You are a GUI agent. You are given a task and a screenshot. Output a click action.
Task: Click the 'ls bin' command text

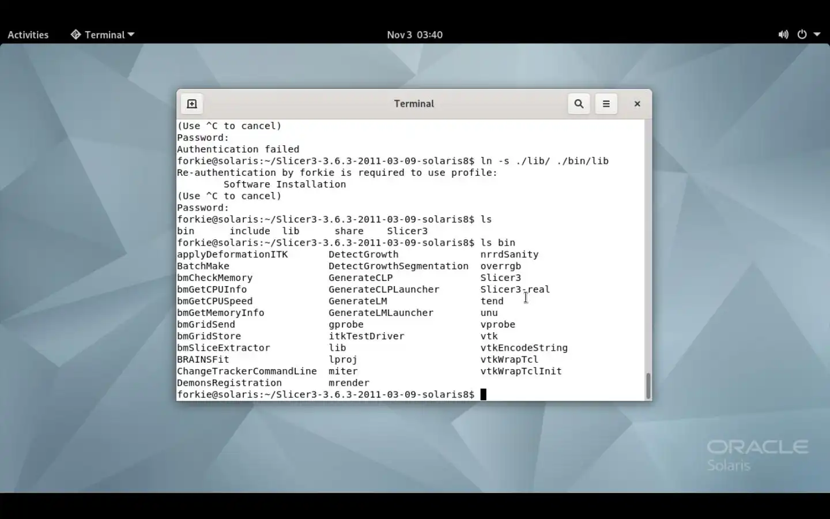498,243
